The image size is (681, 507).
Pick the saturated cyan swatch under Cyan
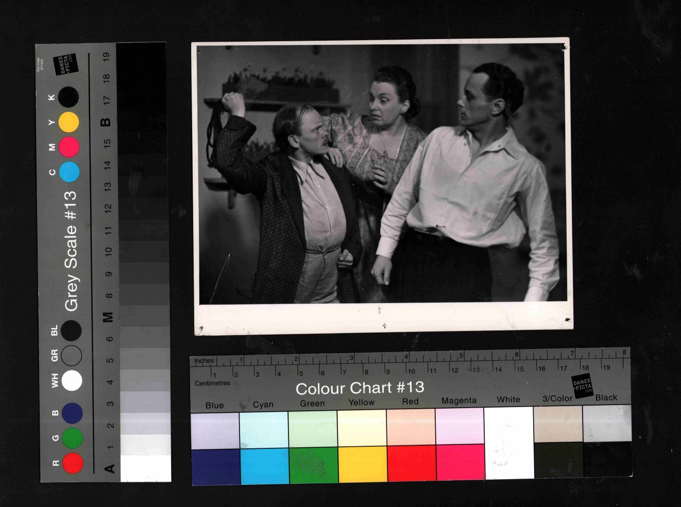pos(264,465)
